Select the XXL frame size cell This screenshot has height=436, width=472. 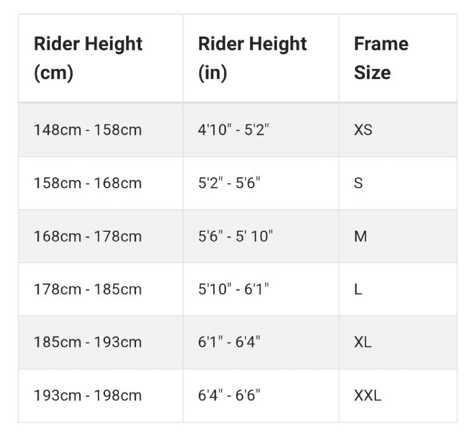[368, 396]
